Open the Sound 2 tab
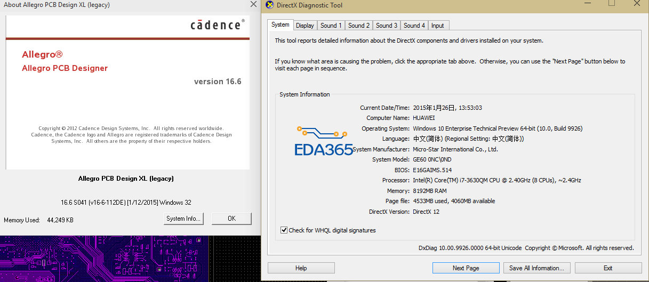The width and height of the screenshot is (649, 282). (358, 25)
